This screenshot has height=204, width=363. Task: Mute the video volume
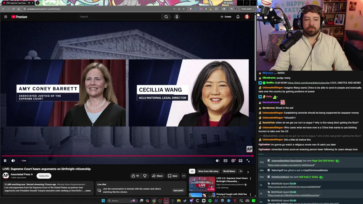[x=13, y=161]
